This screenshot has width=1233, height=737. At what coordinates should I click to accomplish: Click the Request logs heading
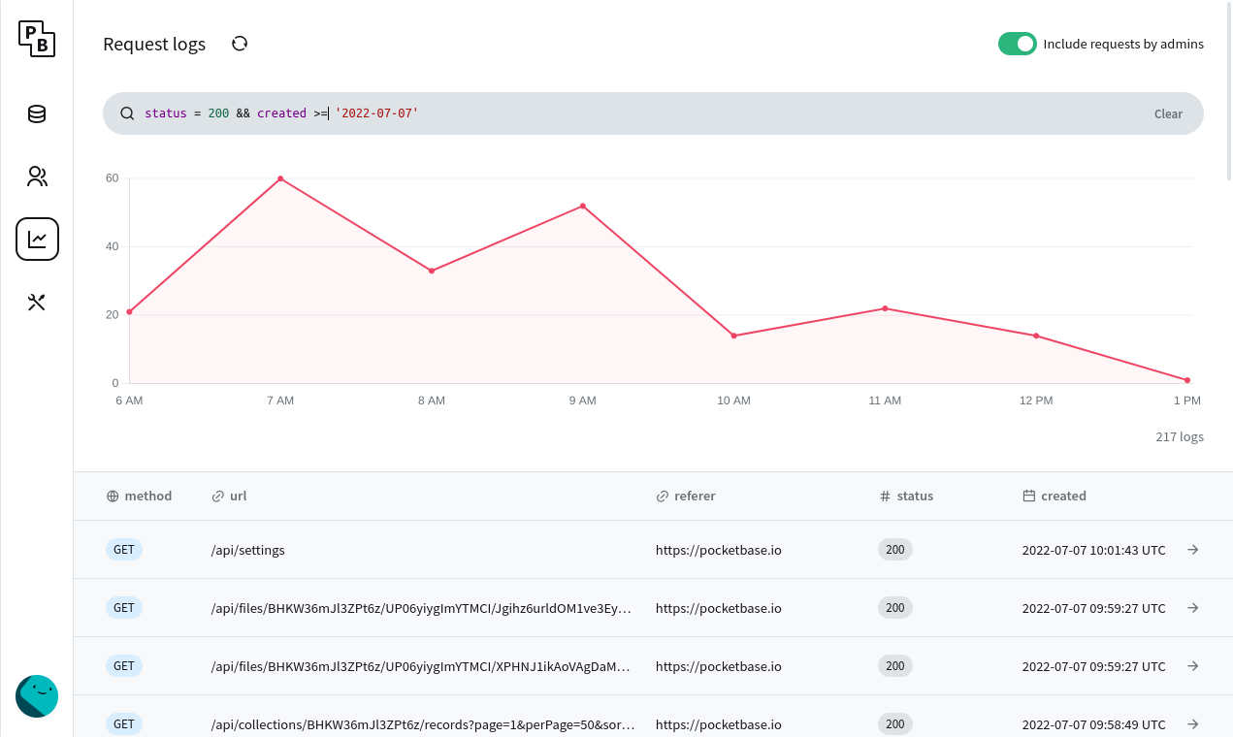(x=154, y=44)
